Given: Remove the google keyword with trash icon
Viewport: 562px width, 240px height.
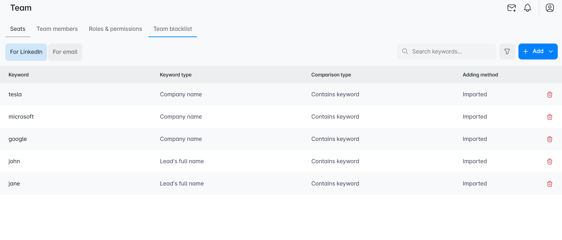Looking at the screenshot, I should coord(549,139).
